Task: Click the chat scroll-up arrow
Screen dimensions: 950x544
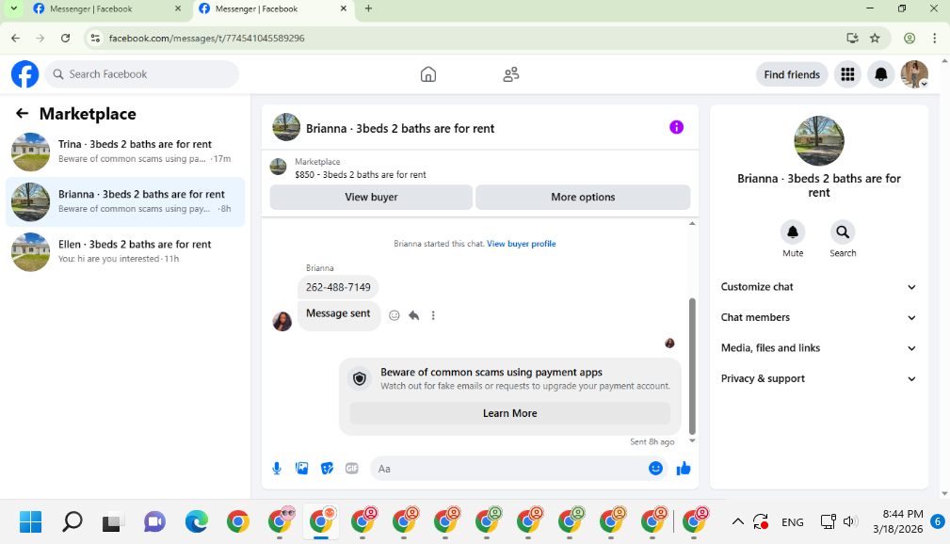Action: (x=692, y=224)
